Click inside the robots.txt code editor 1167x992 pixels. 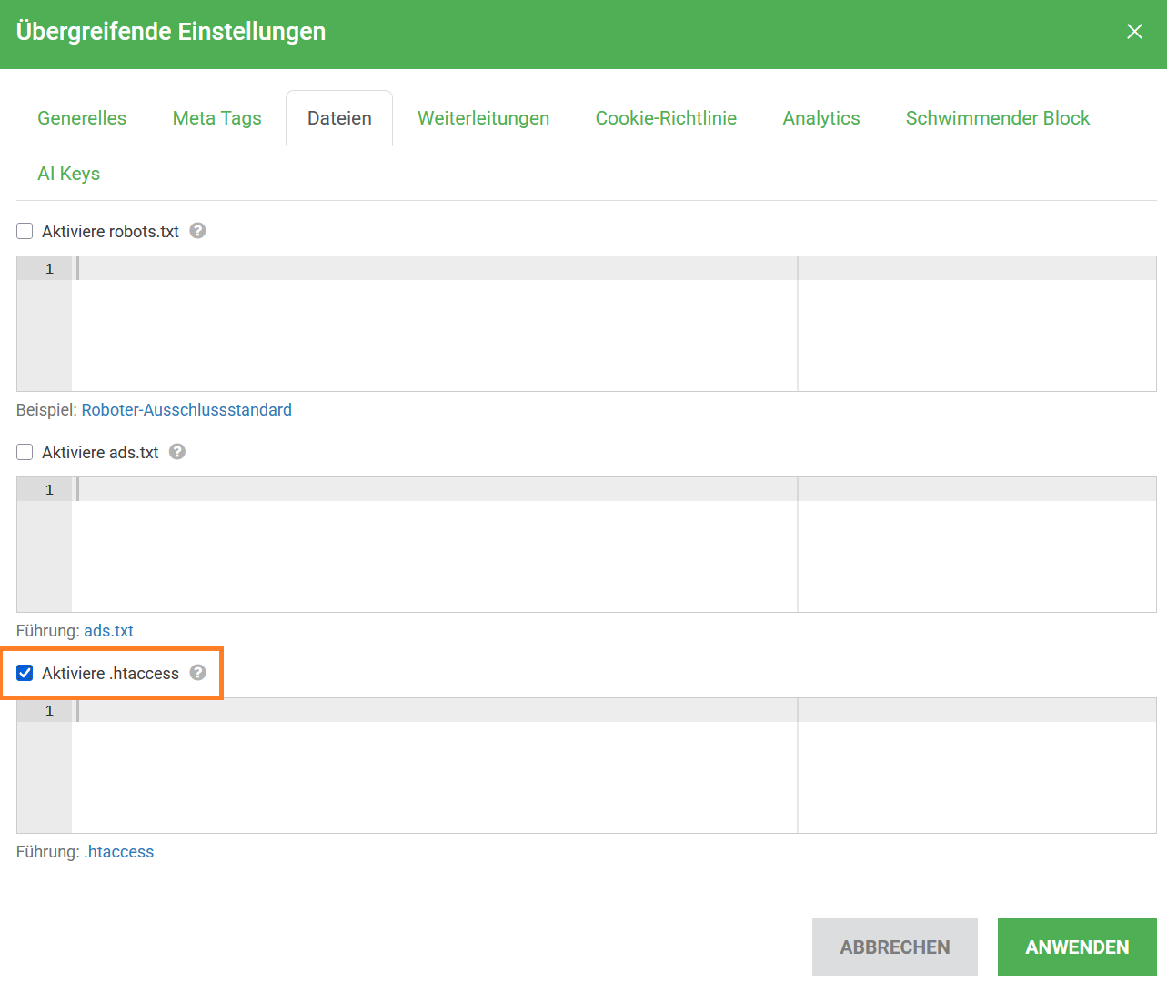(434, 327)
